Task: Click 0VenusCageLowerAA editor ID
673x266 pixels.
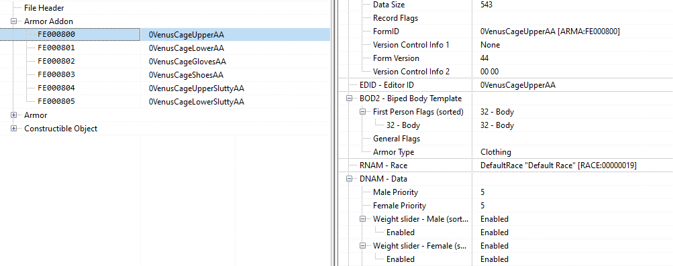Action: tap(187, 48)
